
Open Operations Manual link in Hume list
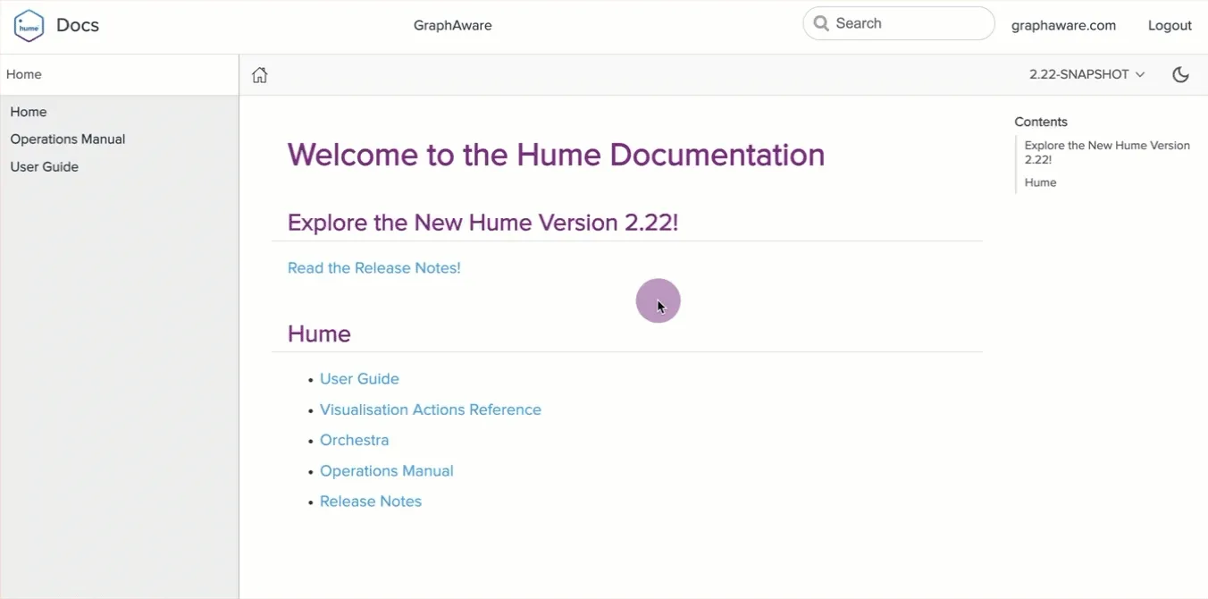387,471
